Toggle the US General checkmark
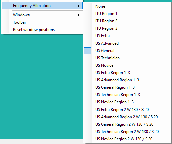 (88, 51)
